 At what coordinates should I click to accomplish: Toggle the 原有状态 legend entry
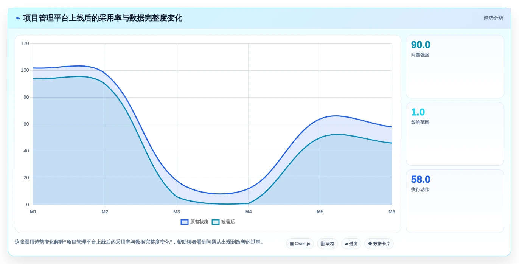tap(194, 222)
